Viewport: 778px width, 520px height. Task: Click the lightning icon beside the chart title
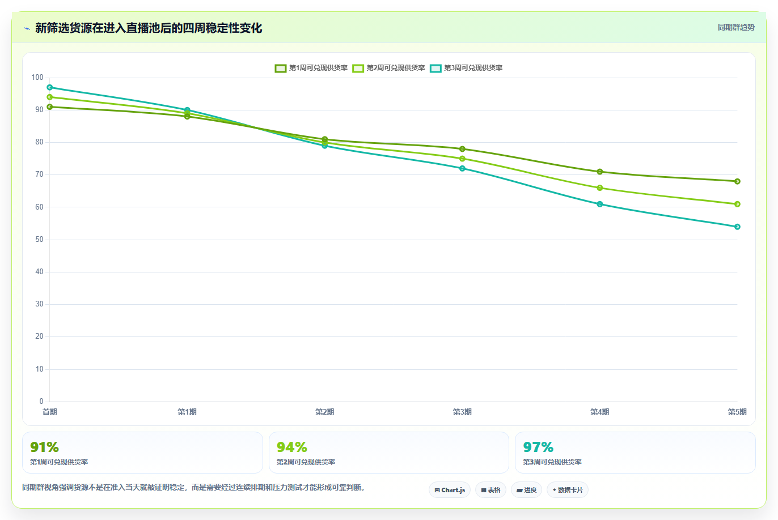(x=27, y=28)
